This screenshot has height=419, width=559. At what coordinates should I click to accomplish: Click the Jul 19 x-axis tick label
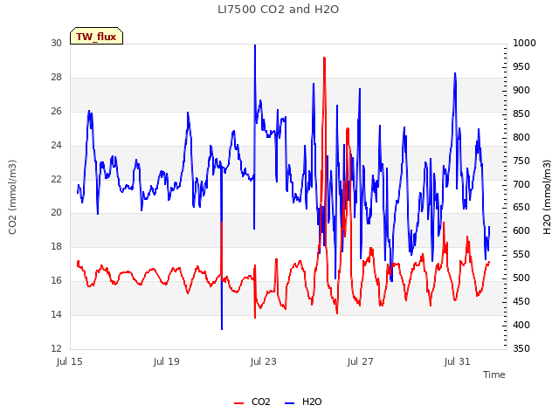(167, 361)
